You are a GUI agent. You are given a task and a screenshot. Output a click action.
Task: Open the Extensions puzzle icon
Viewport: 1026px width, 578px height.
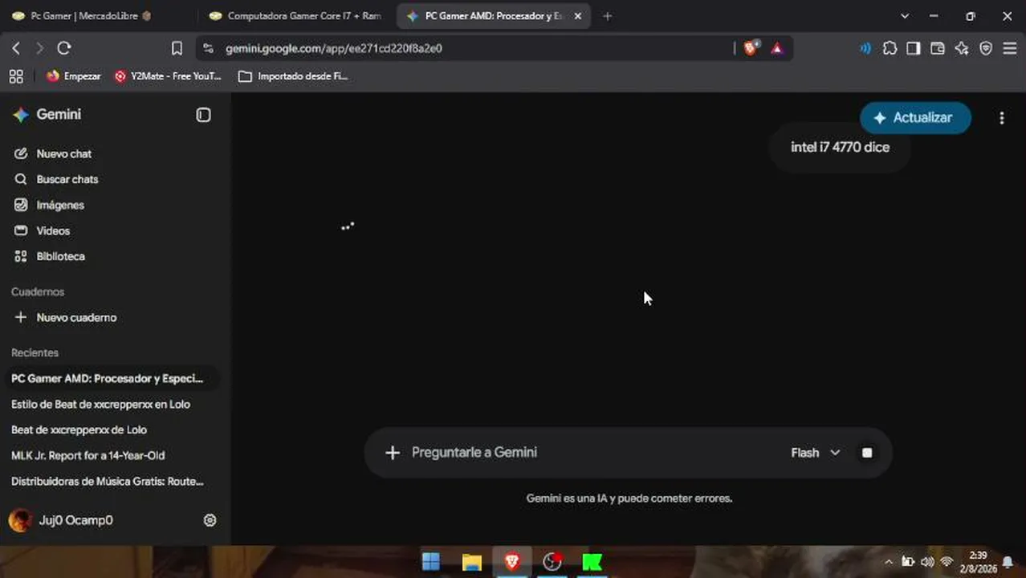pos(890,48)
